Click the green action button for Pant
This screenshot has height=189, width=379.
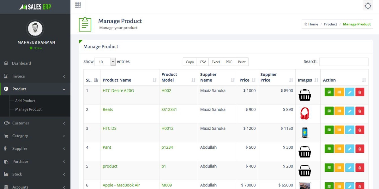point(329,149)
